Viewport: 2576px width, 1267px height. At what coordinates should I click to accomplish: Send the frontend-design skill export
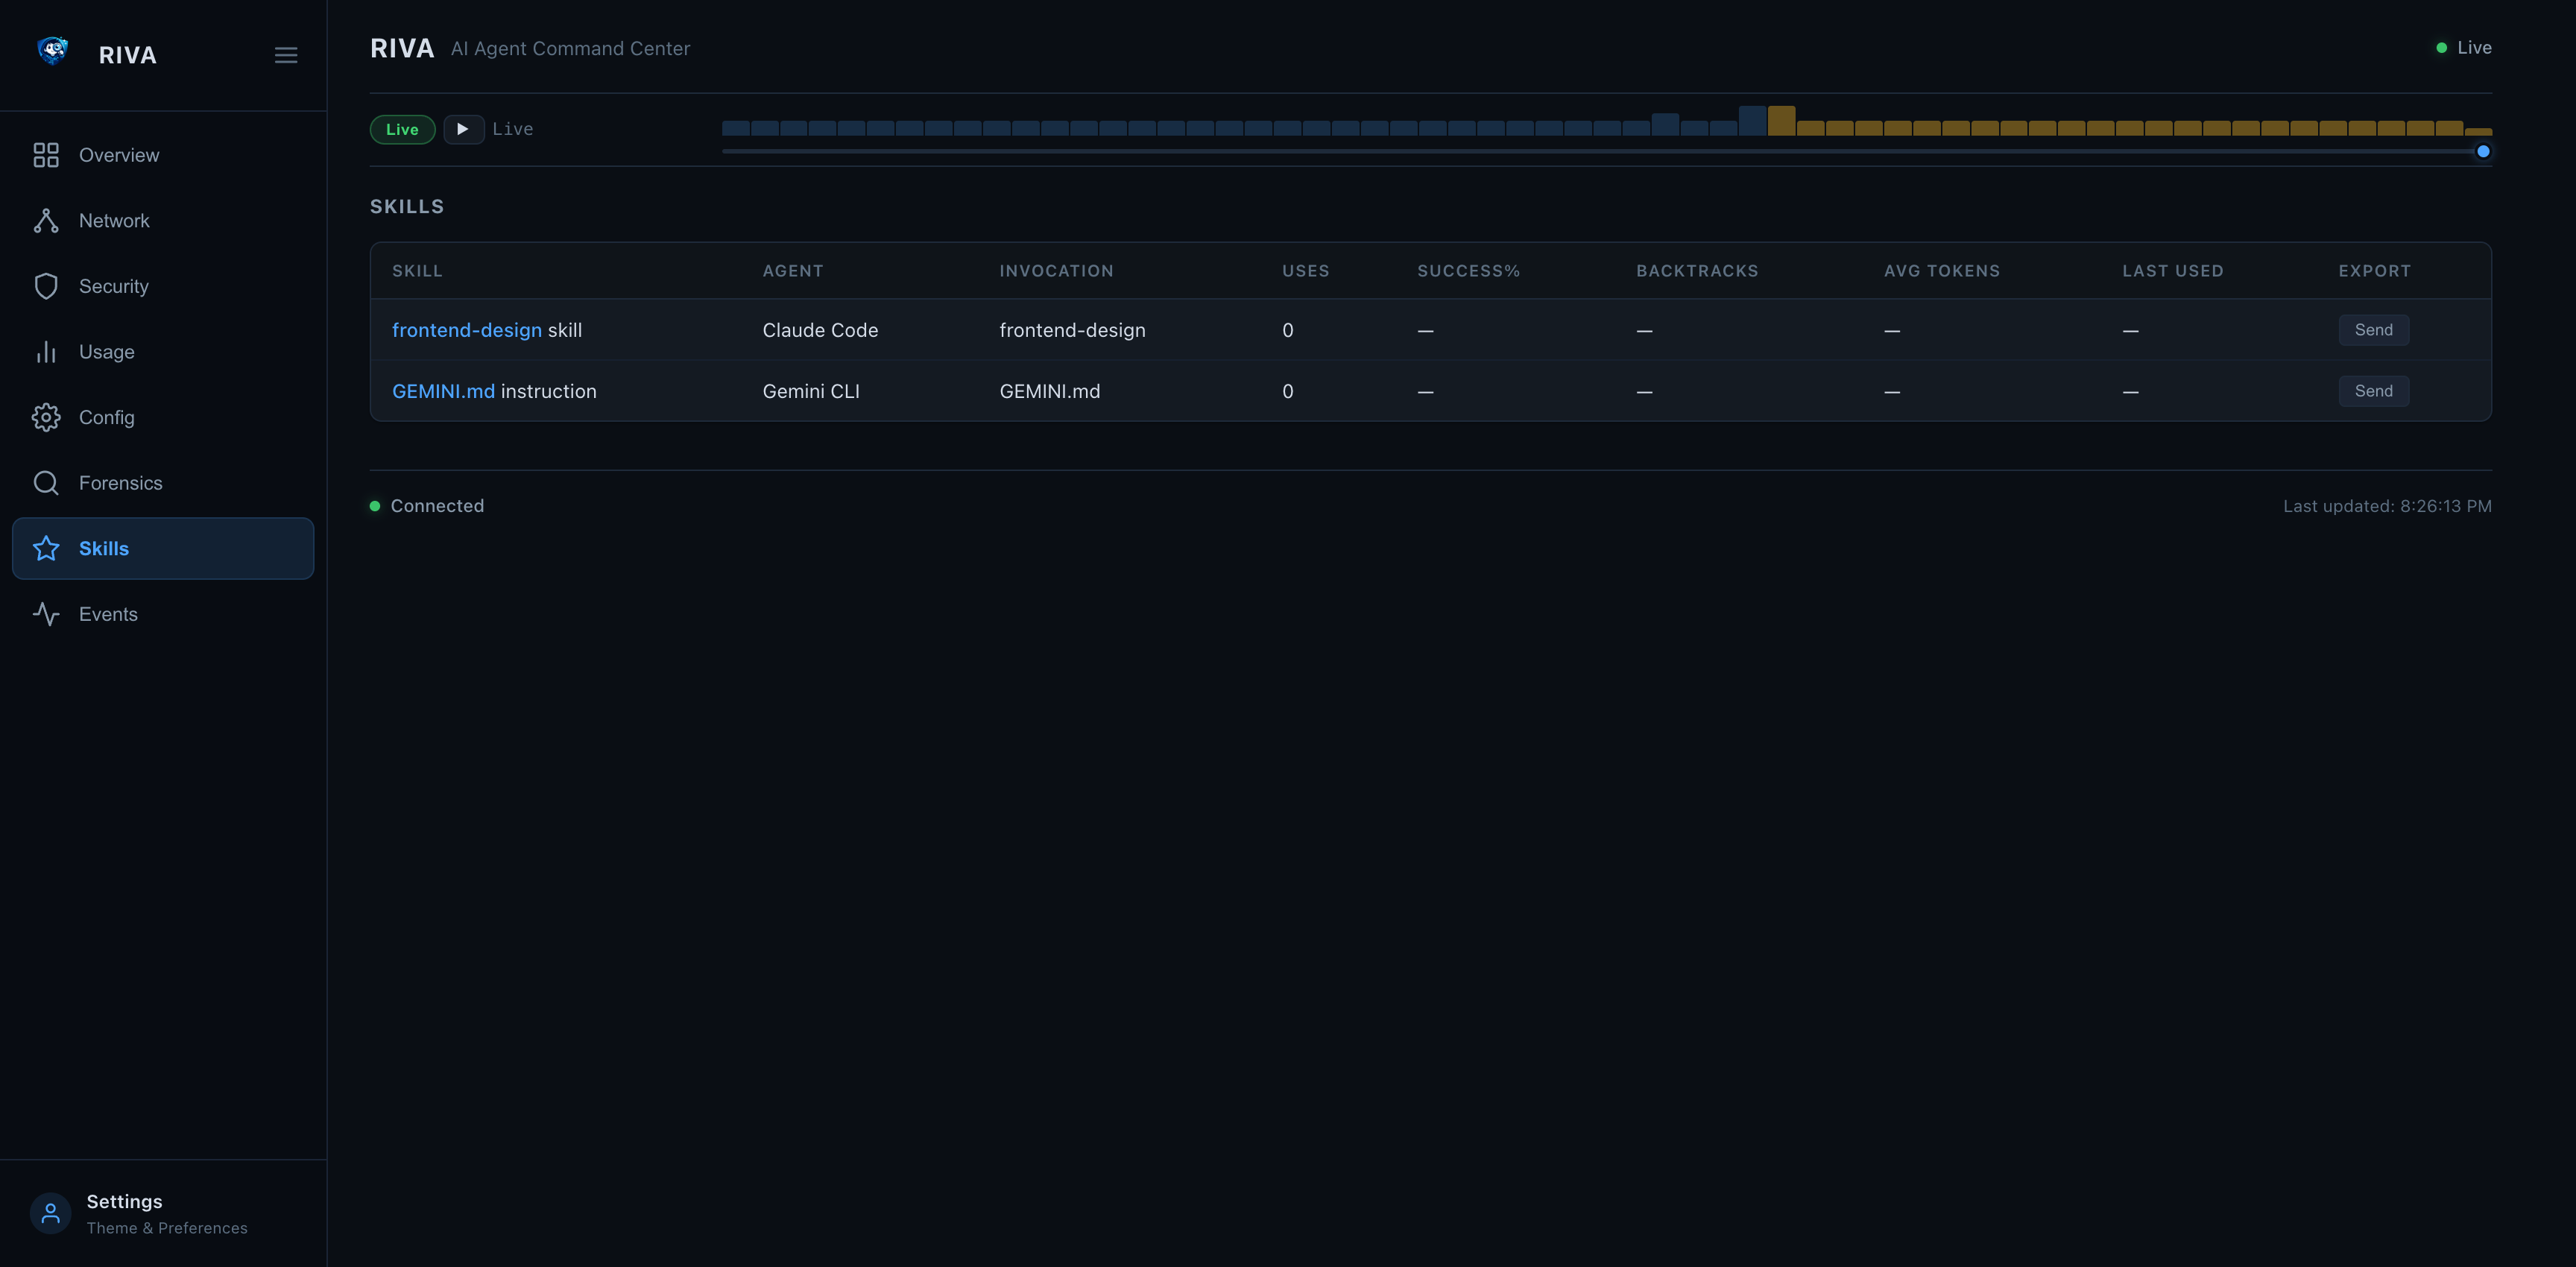pos(2373,330)
